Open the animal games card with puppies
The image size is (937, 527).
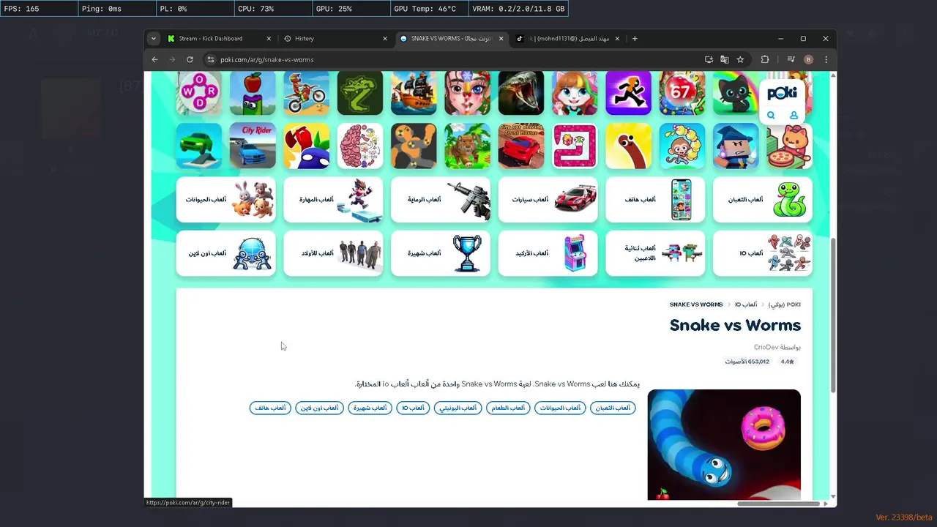(x=226, y=199)
